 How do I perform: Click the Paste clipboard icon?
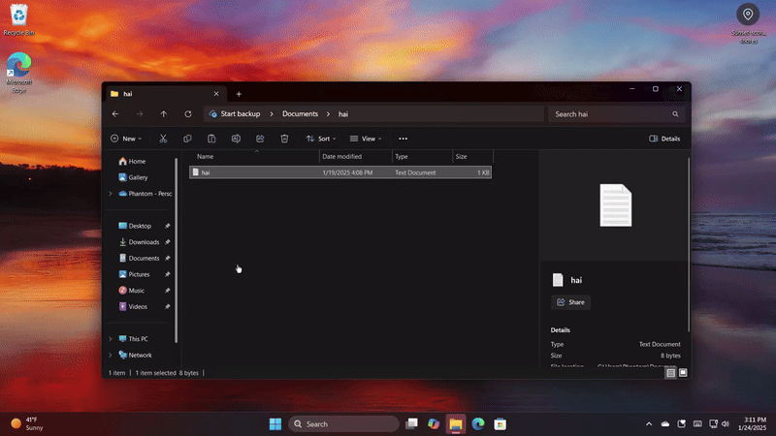(x=211, y=139)
